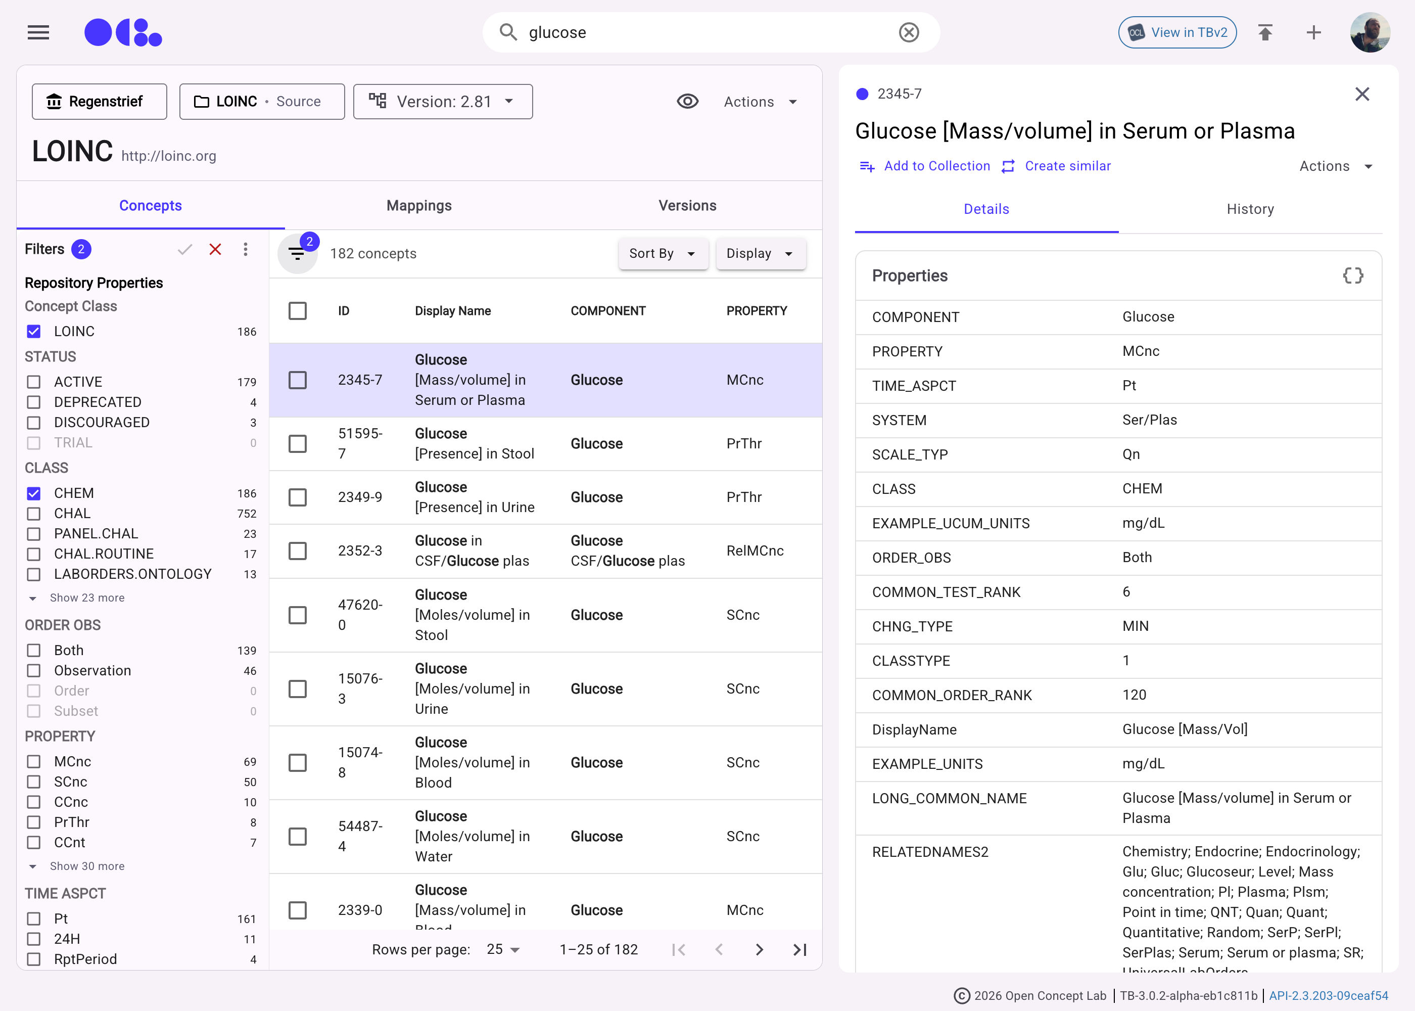
Task: Go to the next results page
Action: pyautogui.click(x=759, y=949)
